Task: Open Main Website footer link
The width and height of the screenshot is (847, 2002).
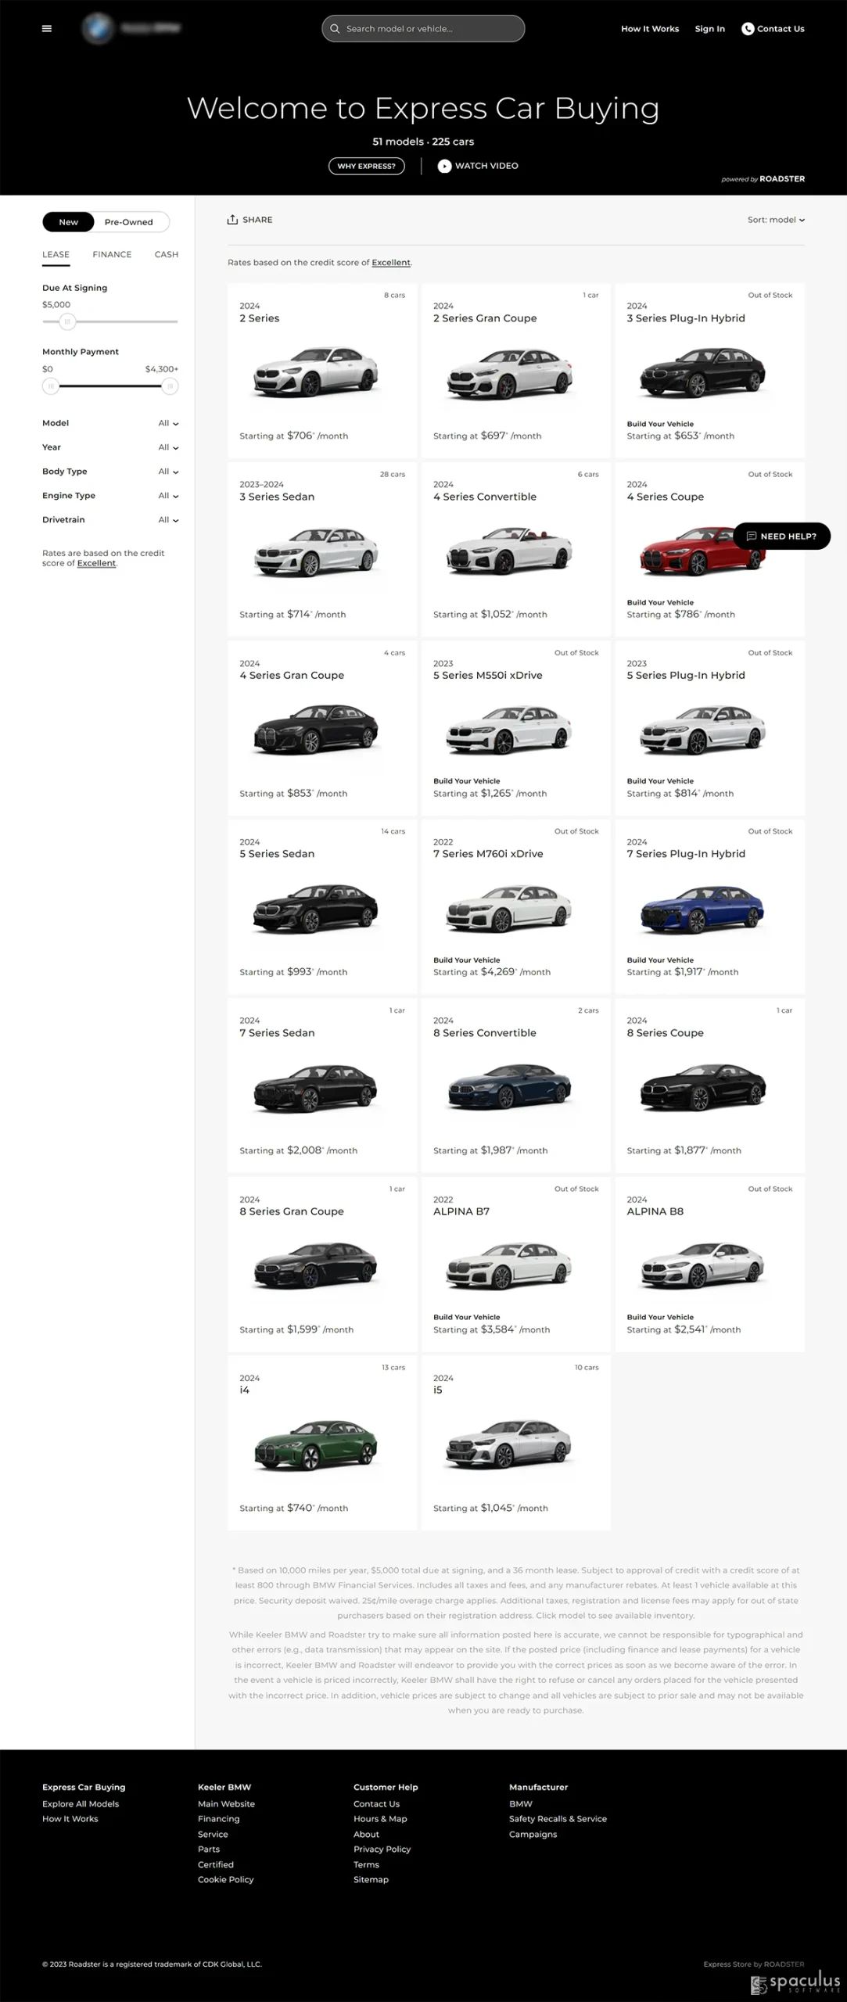Action: [x=226, y=1804]
